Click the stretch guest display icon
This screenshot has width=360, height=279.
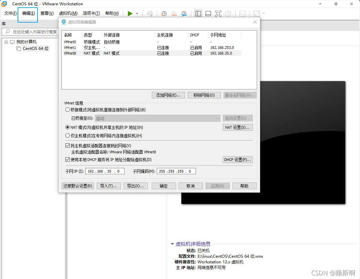[x=256, y=14]
